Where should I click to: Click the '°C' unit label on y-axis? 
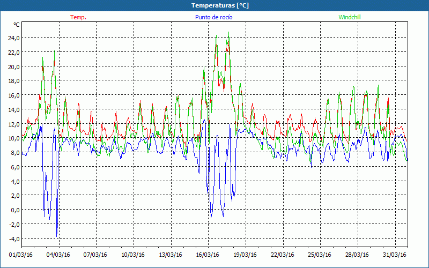(x=17, y=25)
